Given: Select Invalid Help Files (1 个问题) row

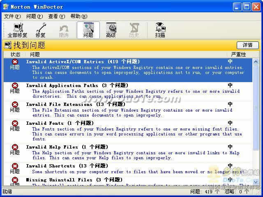Looking at the screenshot, I should point(128,153).
